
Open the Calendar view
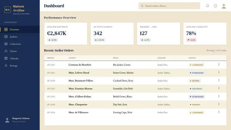[20, 58]
